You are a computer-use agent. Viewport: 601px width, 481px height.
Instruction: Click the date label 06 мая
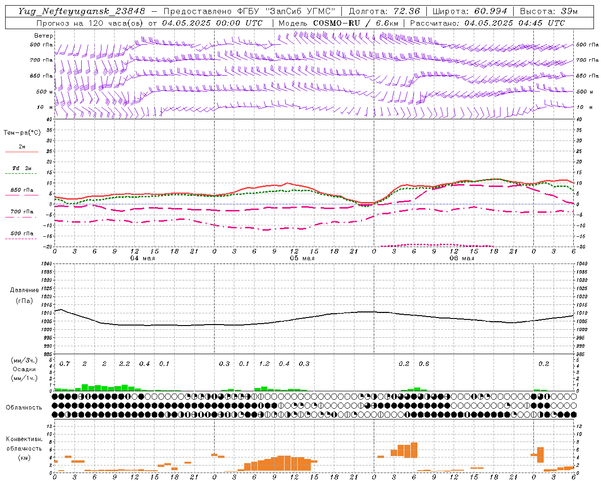pyautogui.click(x=462, y=258)
